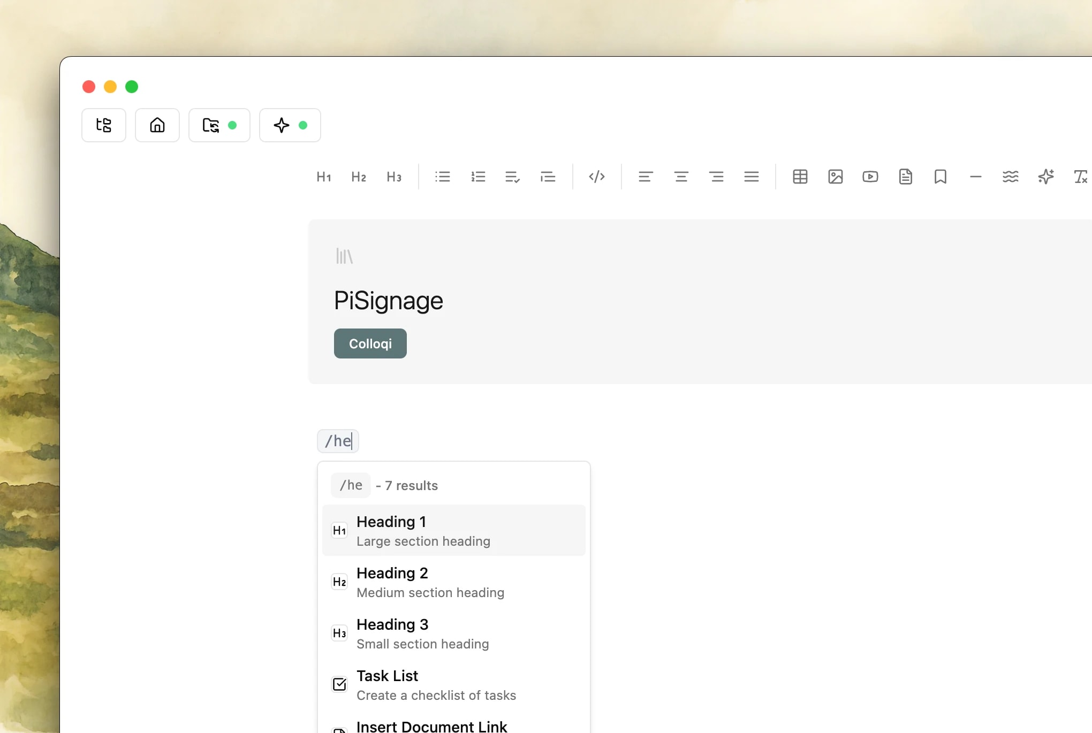
Task: Click the wavy lines toolbar icon
Action: point(1011,177)
